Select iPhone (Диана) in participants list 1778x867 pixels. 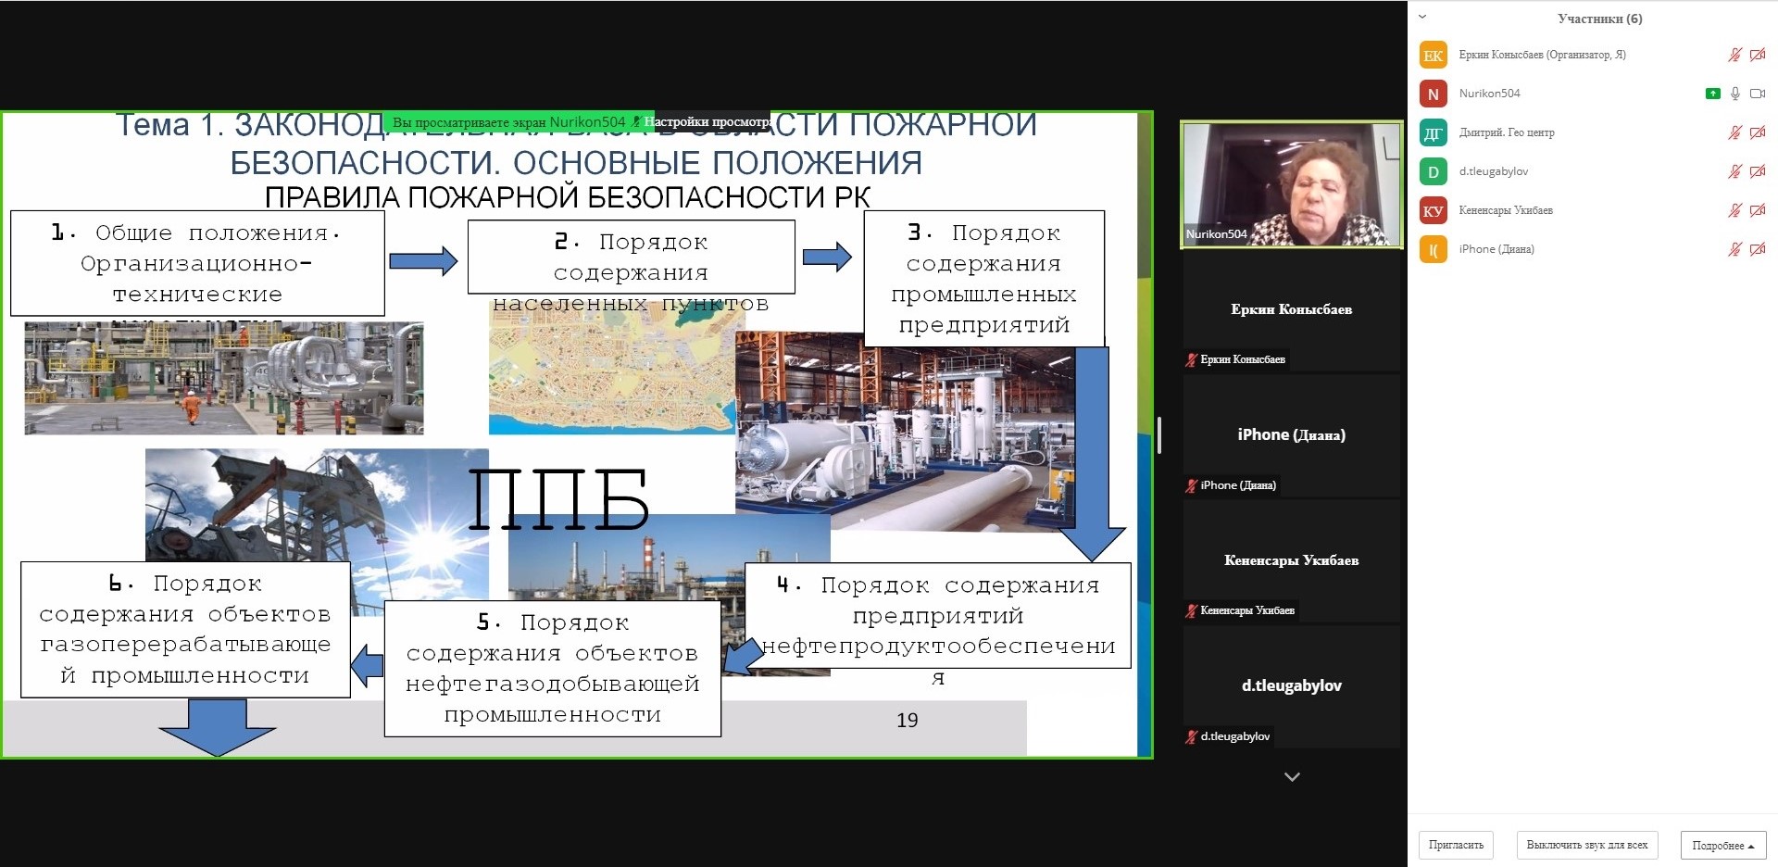tap(1496, 249)
